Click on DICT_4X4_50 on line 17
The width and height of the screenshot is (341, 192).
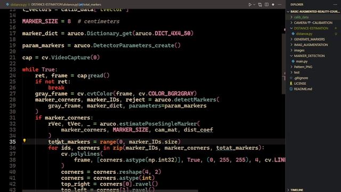173,33
